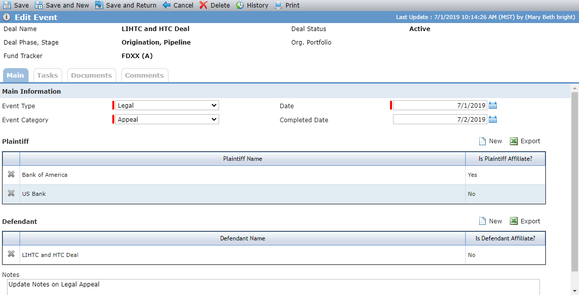Click Save and New icon
This screenshot has height=295, width=579.
coord(39,5)
